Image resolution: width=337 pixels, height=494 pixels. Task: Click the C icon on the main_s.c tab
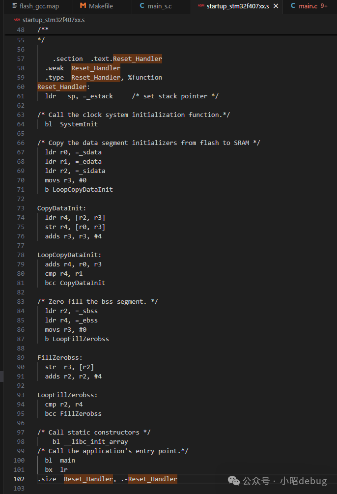pos(142,6)
